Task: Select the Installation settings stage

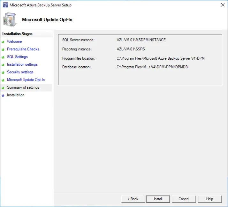Action: (22, 64)
